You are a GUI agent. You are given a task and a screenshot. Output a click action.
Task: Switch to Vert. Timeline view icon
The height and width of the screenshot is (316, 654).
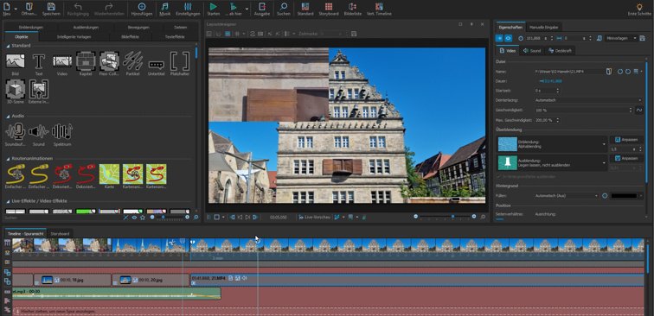(379, 7)
